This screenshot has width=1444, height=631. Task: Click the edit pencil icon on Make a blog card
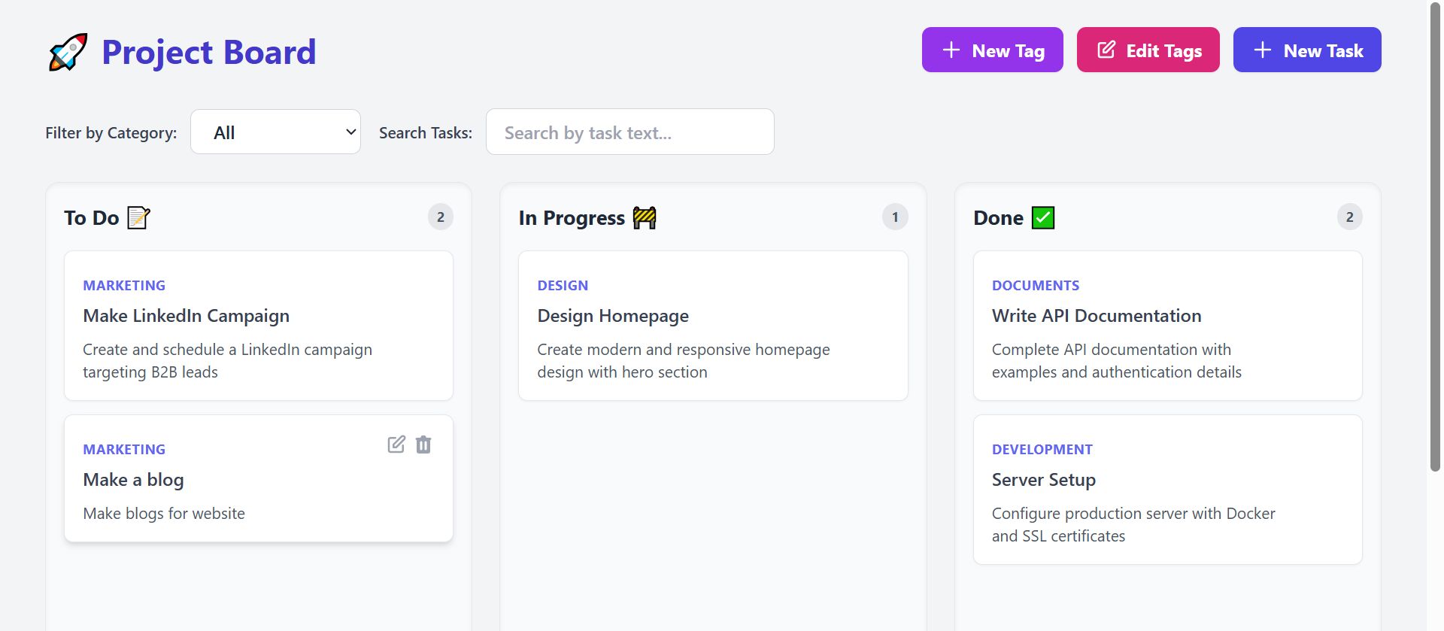coord(396,444)
